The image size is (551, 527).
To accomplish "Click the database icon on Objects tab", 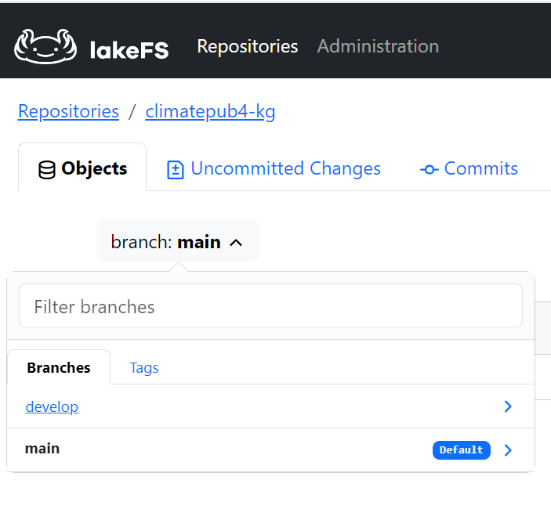I will point(47,169).
